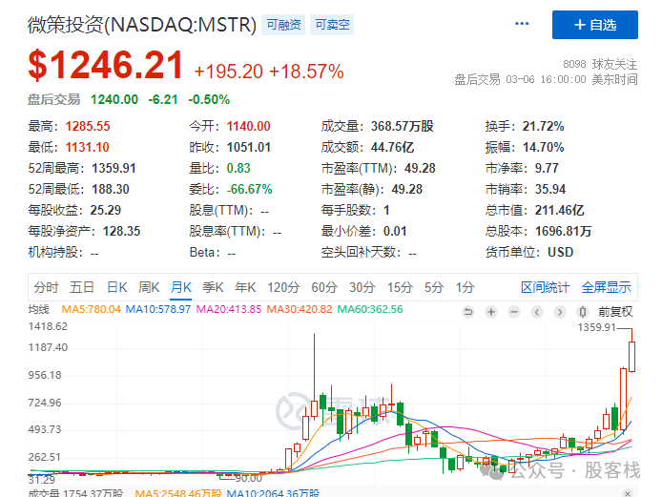
Task: Click 52-week high value 1359.91
Action: click(x=114, y=169)
